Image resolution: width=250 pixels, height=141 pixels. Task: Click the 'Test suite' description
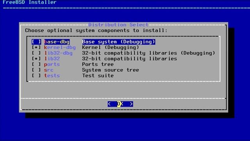98,76
